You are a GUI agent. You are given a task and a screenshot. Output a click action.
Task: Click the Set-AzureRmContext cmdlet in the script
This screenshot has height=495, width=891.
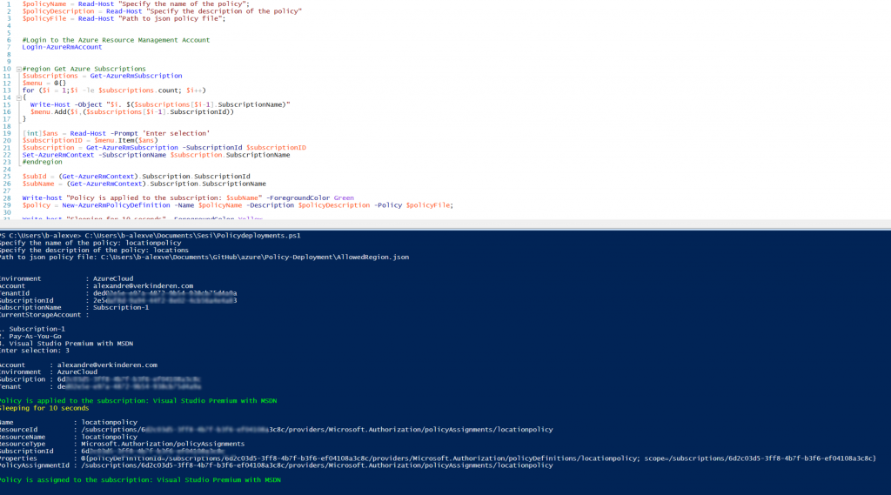point(59,155)
